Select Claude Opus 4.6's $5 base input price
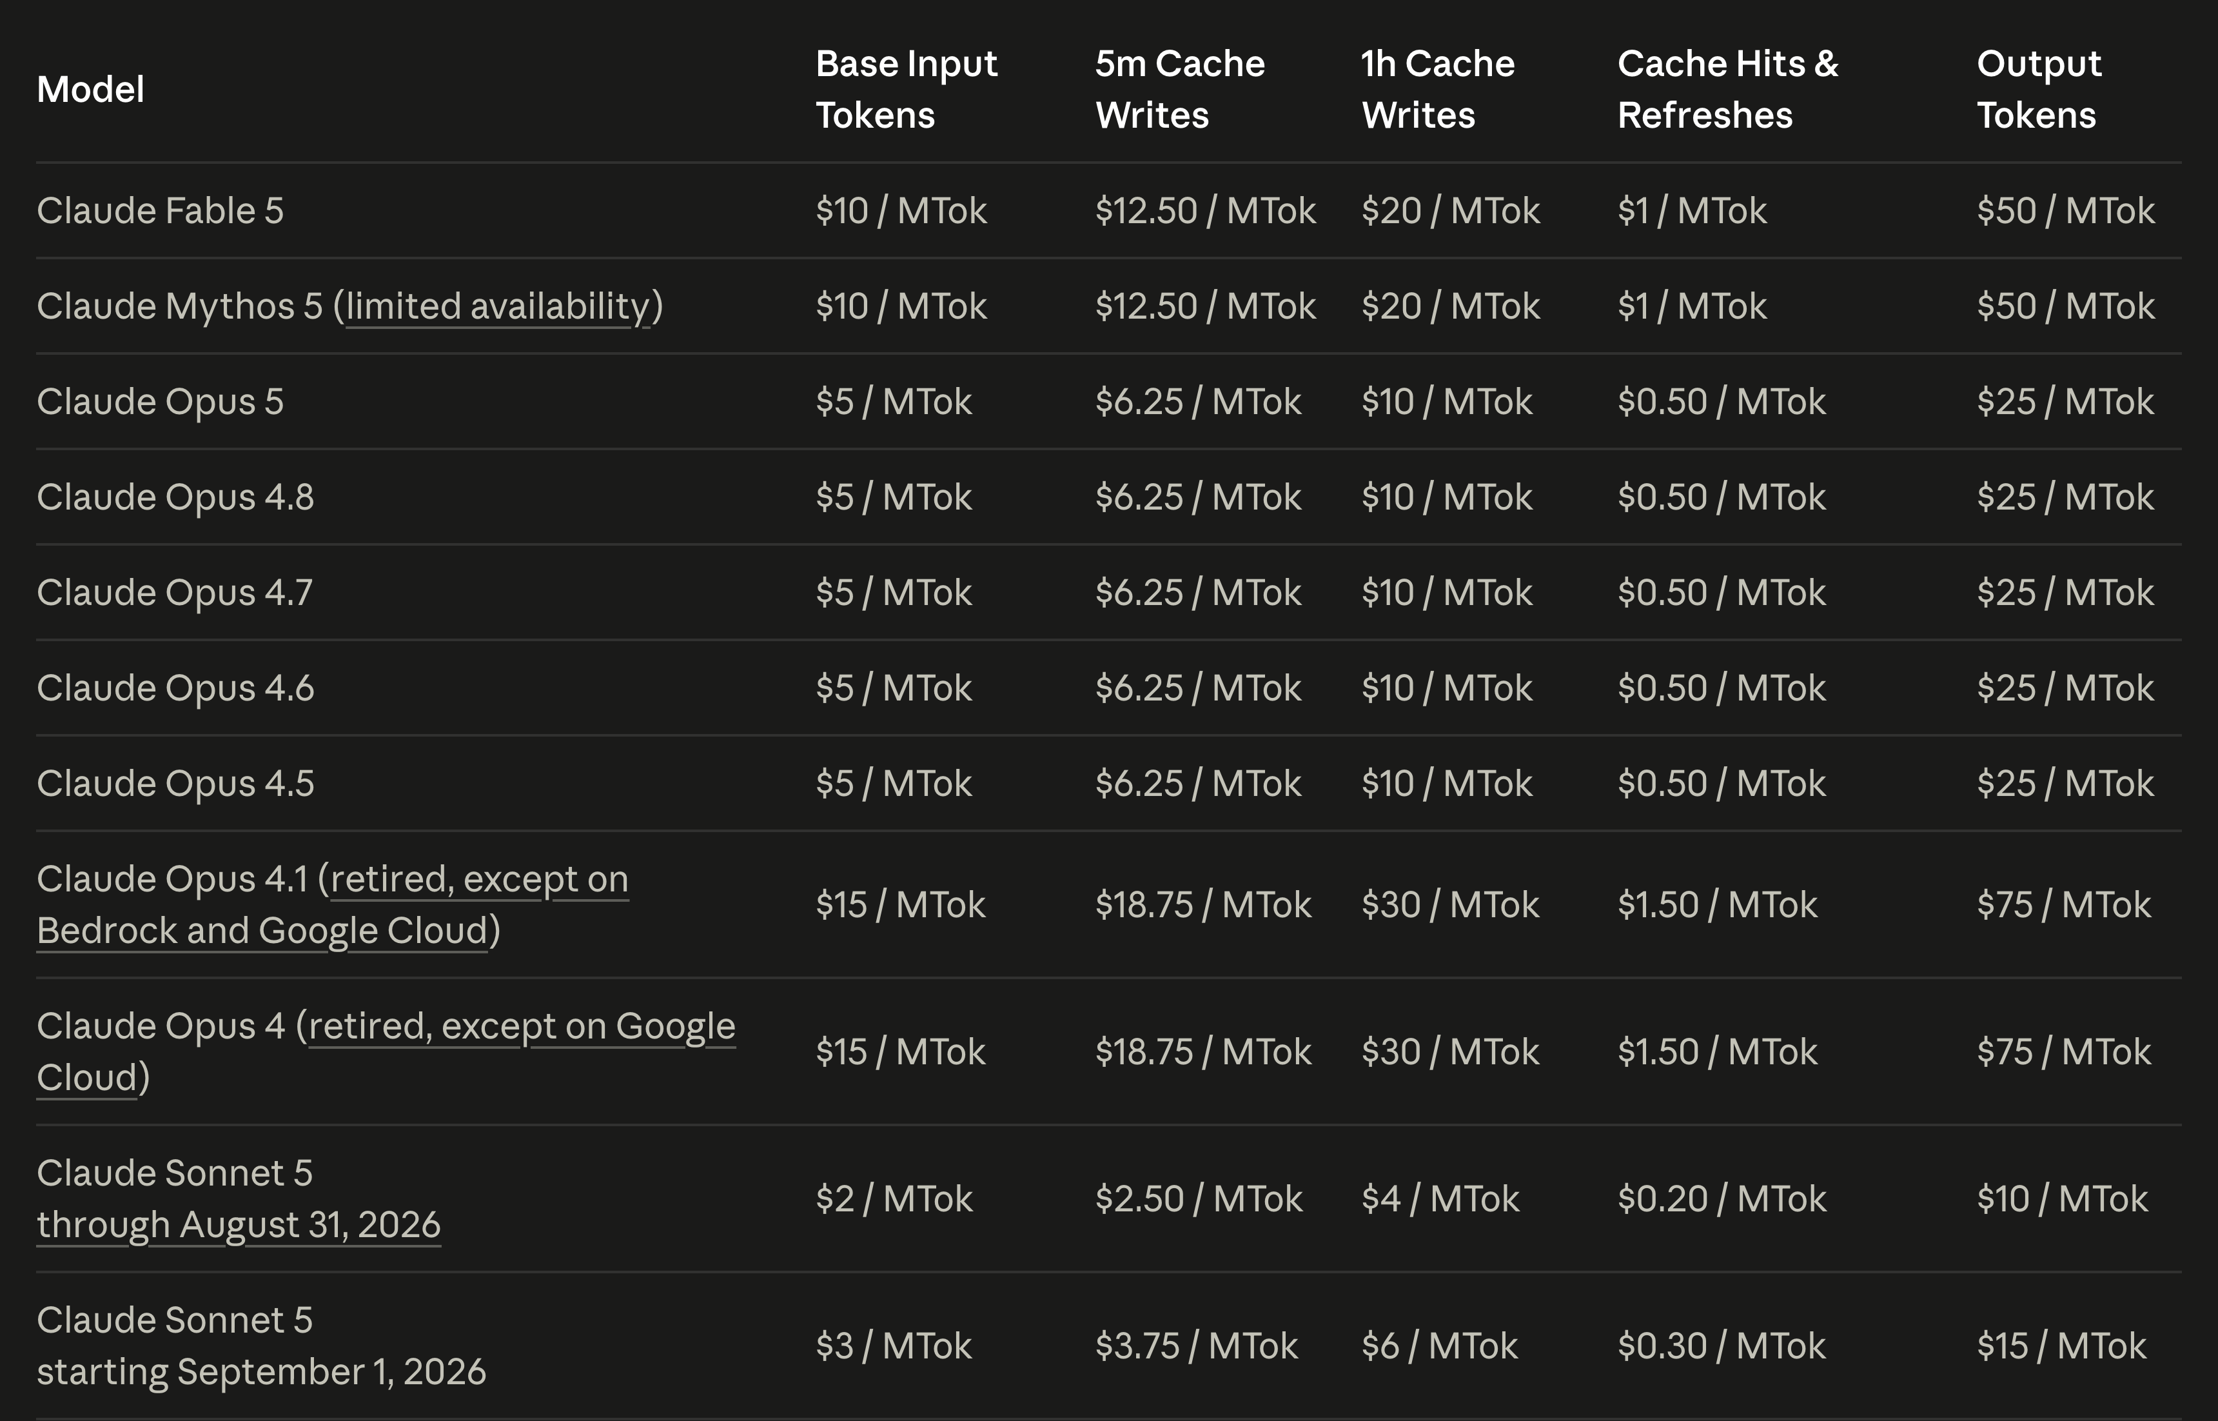The height and width of the screenshot is (1421, 2218). [x=894, y=688]
